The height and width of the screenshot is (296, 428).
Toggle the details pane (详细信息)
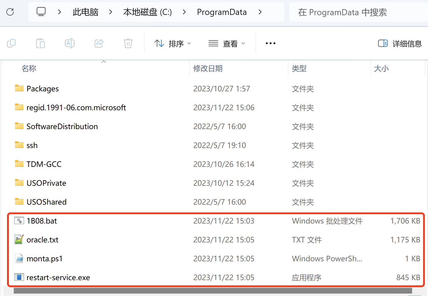pos(400,44)
